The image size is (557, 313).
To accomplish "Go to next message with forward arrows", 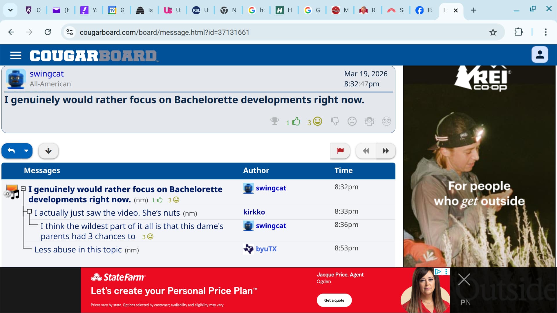I will (x=386, y=151).
